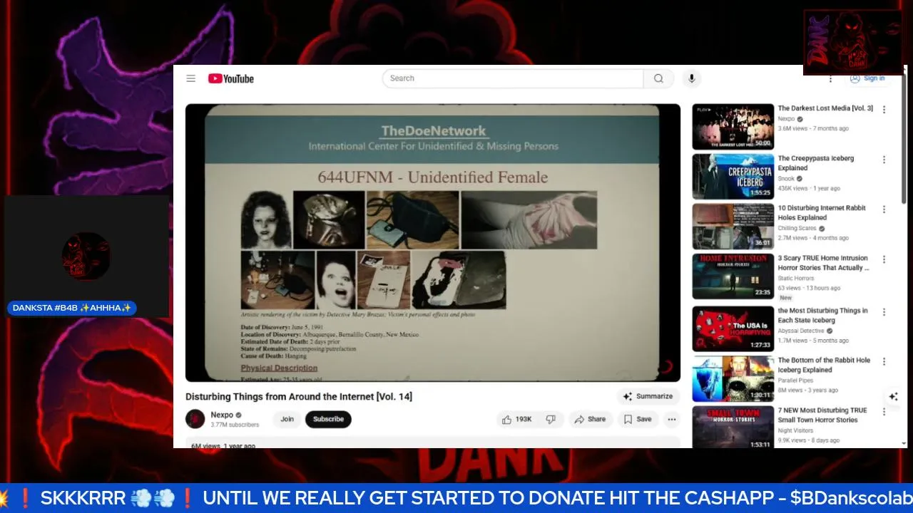
Task: Open options menu for Bottom of Rabbit Hole video
Action: (x=884, y=362)
